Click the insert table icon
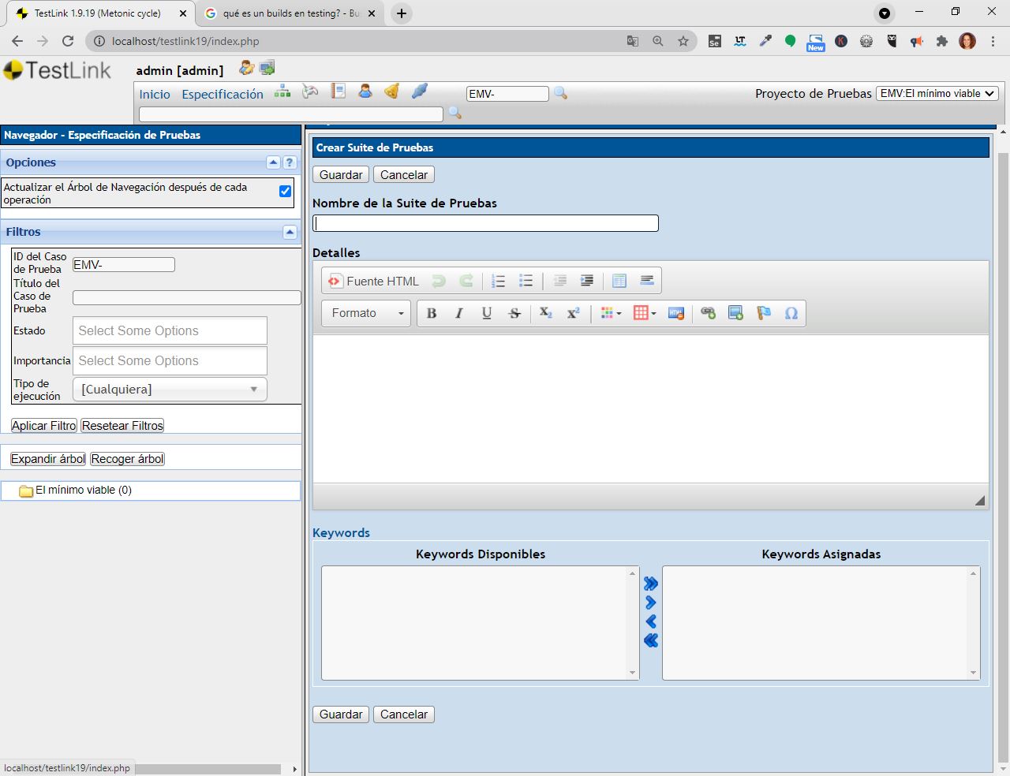 tap(644, 313)
